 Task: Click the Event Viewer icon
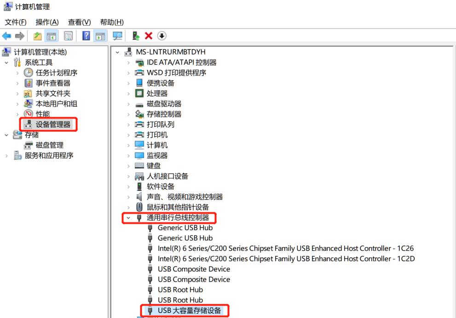(28, 83)
